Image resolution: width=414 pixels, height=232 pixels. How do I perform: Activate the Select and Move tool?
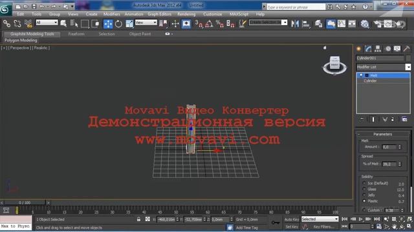tap(108, 24)
